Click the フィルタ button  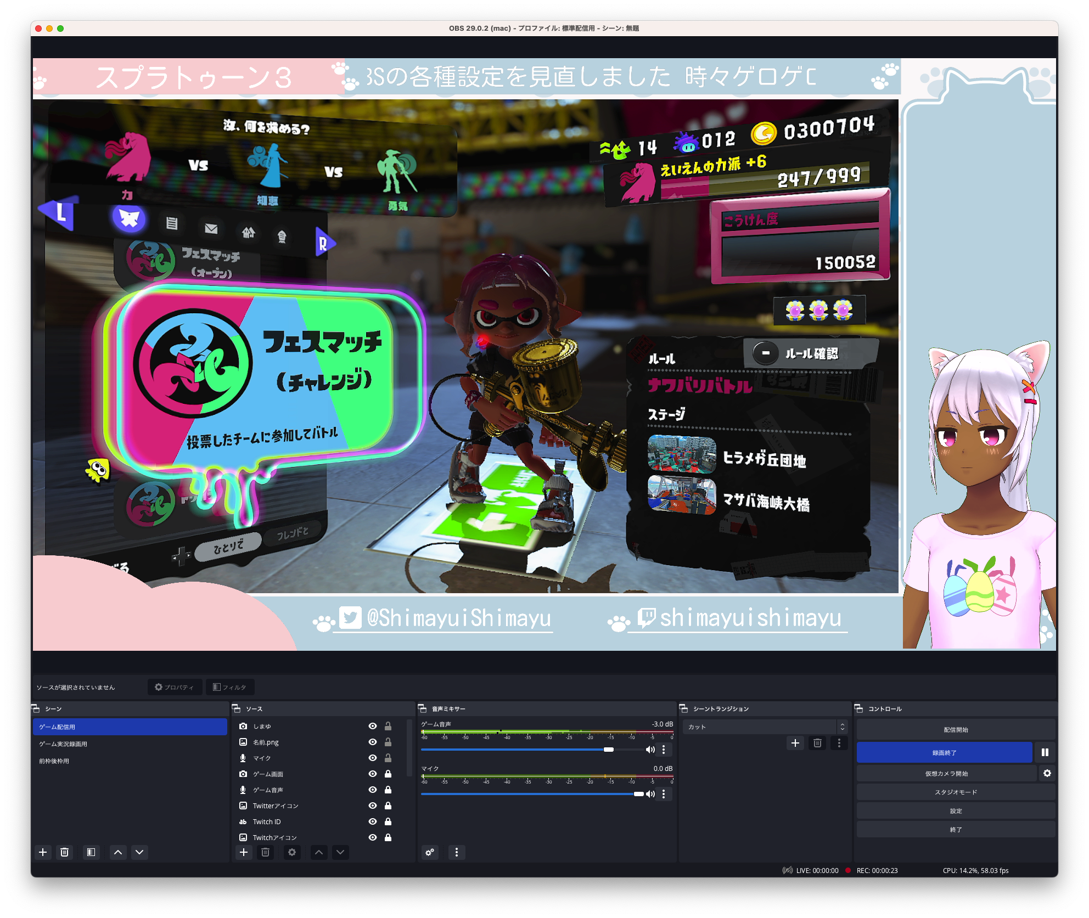pyautogui.click(x=229, y=687)
